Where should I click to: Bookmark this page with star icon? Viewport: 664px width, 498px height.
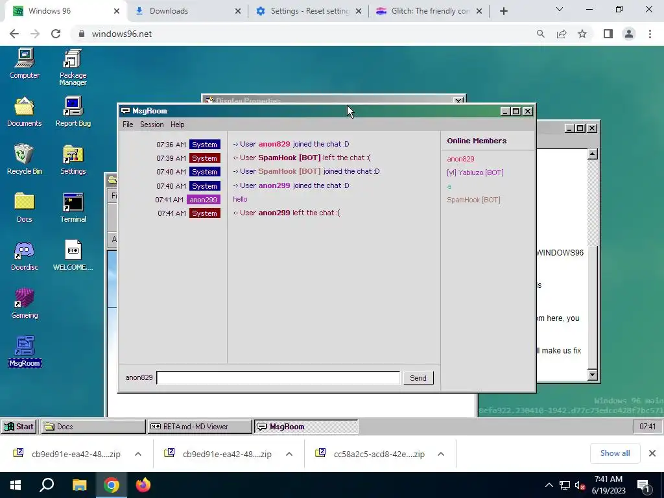point(582,34)
